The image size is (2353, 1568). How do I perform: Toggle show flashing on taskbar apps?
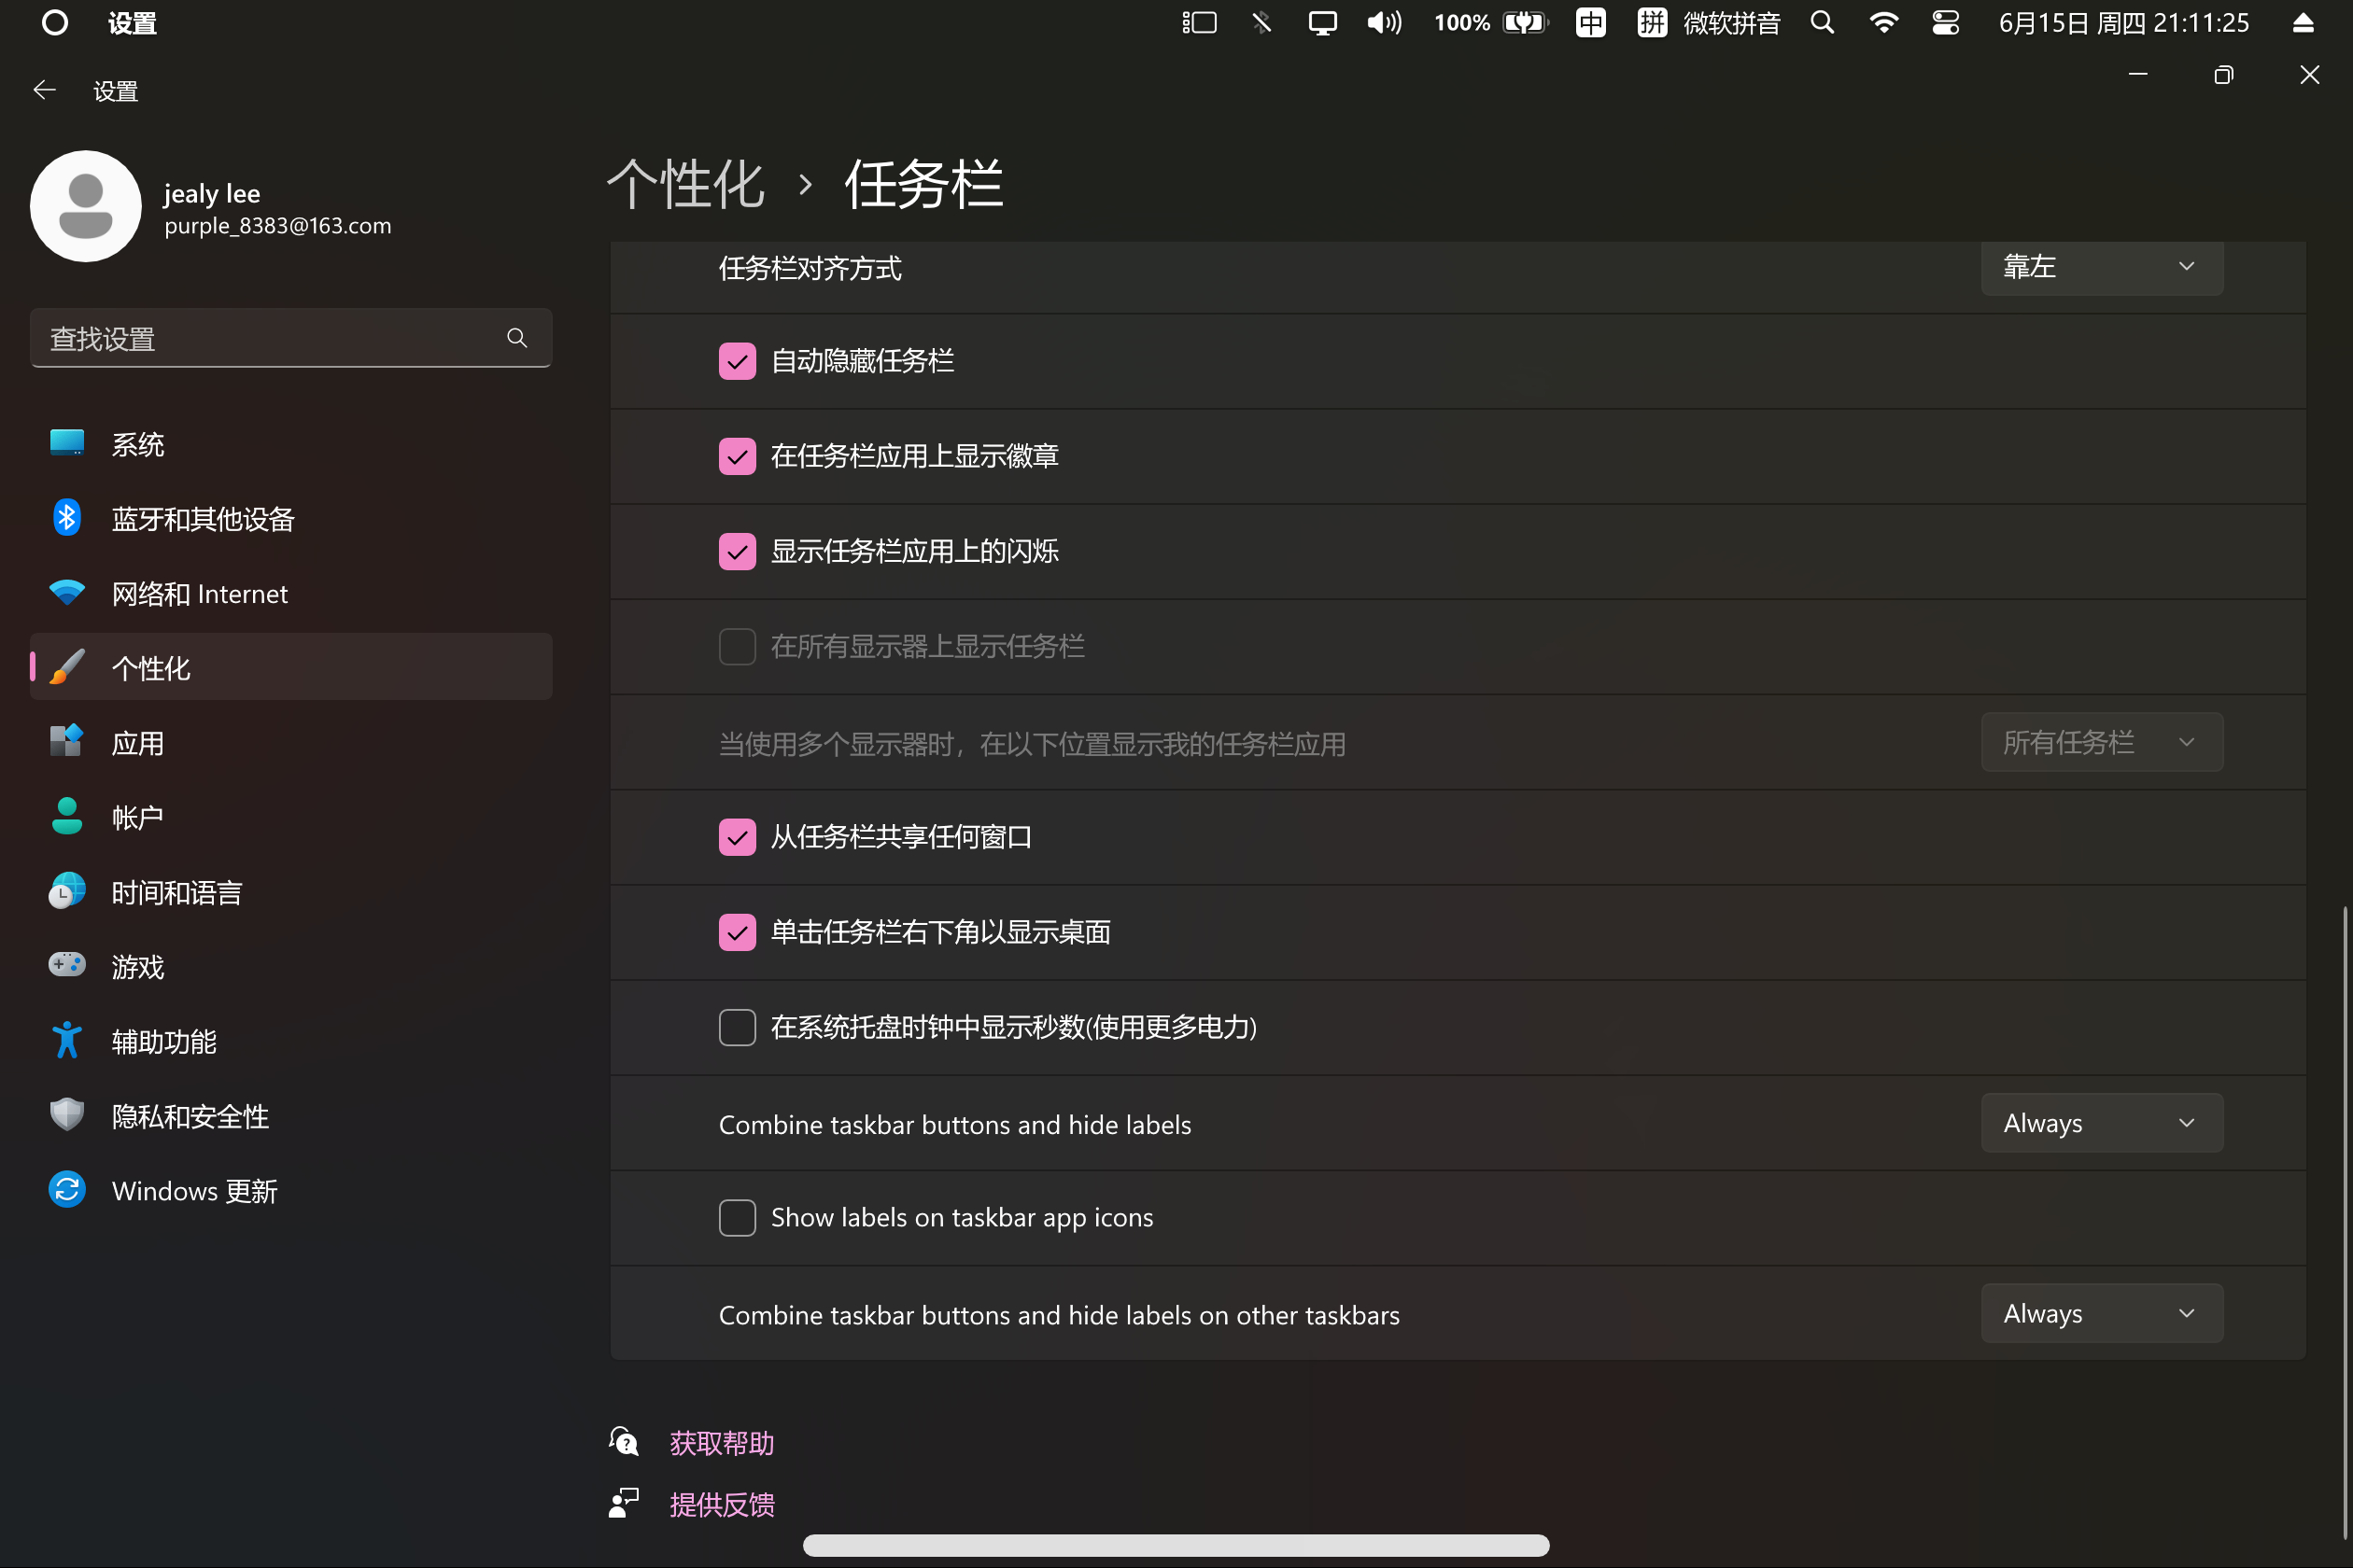(x=738, y=551)
